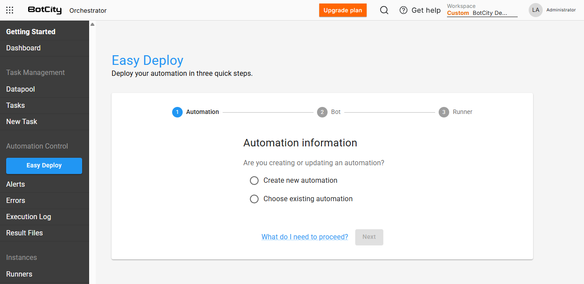Open the apps grid menu icon
The width and height of the screenshot is (584, 284).
pos(10,10)
